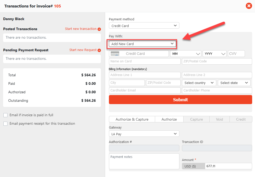This screenshot has height=177, width=255.
Task: Open the expiration month MM dropdown
Action: [185, 54]
